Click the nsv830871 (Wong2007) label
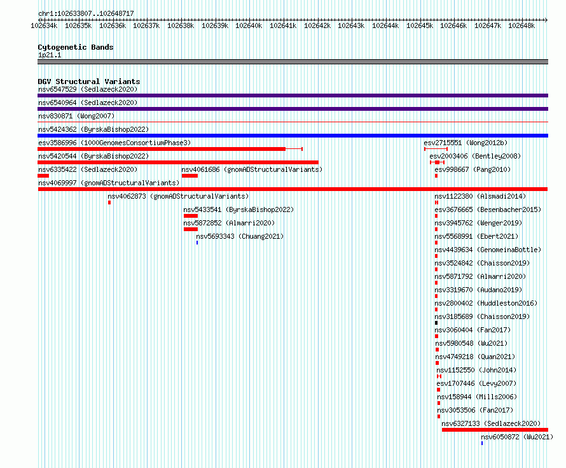This screenshot has height=468, width=566. click(x=76, y=116)
